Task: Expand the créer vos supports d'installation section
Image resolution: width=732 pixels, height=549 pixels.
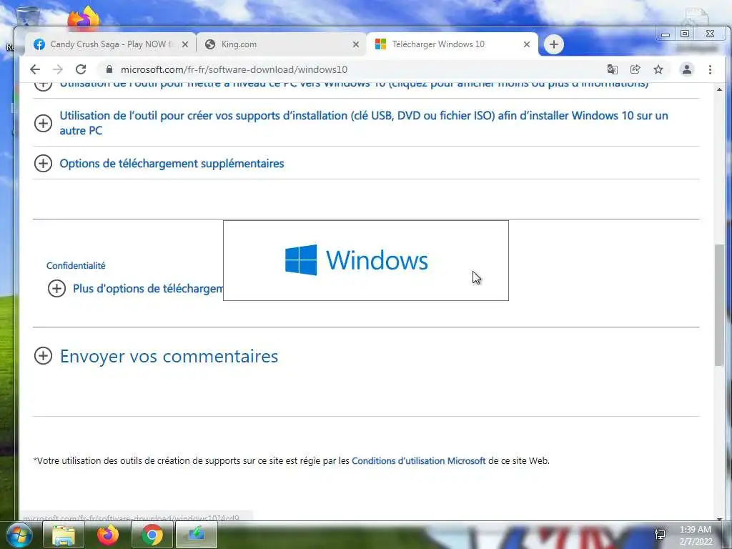Action: (364, 123)
